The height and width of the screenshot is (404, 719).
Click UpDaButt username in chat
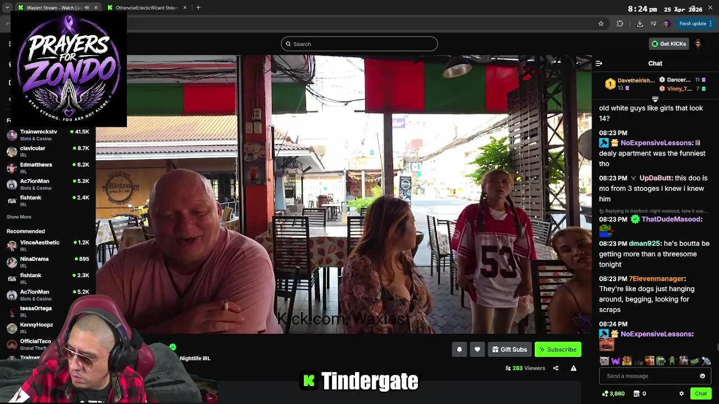[x=655, y=178]
